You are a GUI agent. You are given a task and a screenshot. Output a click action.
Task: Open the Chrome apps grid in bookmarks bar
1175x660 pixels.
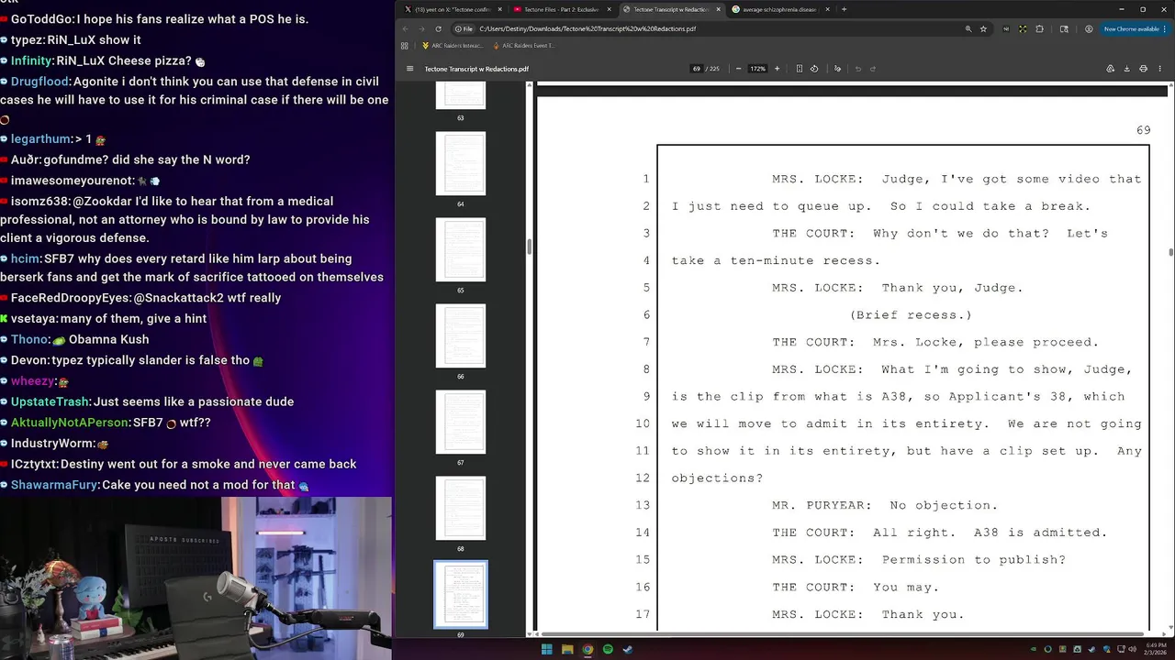click(x=405, y=46)
